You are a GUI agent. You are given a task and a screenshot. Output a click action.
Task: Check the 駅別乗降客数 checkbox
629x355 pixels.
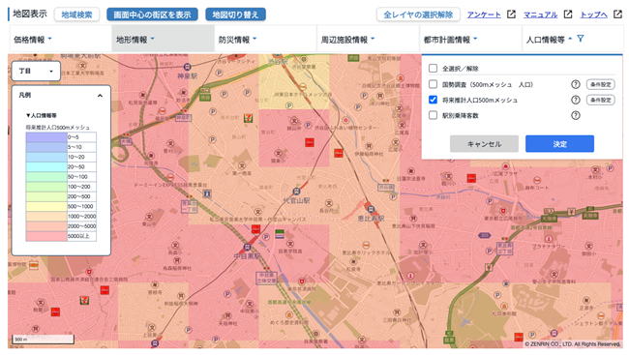click(x=433, y=115)
